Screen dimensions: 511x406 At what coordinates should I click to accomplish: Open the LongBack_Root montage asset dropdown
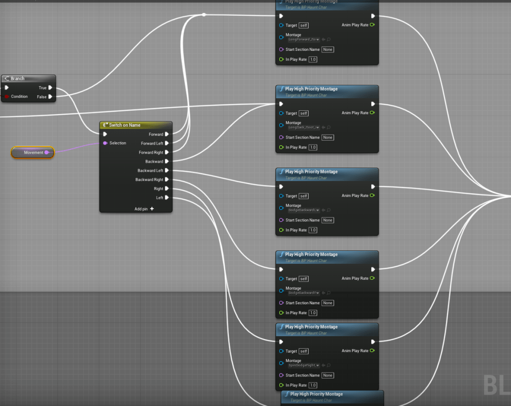pyautogui.click(x=304, y=127)
